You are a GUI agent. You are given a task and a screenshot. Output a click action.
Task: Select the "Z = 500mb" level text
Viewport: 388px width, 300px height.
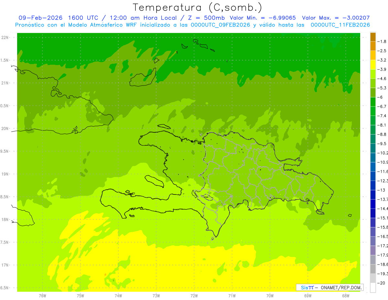point(206,18)
